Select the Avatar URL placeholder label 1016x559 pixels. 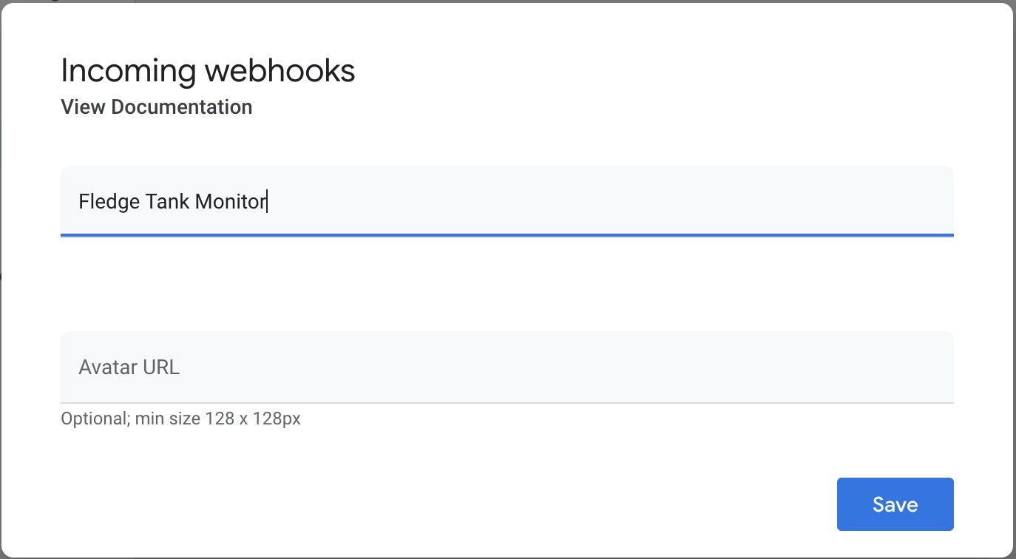(129, 367)
